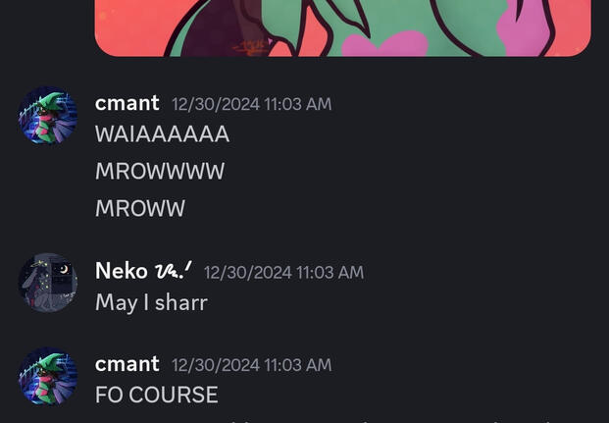This screenshot has width=609, height=423.
Task: Open Neko's profile via username
Action: (x=122, y=271)
